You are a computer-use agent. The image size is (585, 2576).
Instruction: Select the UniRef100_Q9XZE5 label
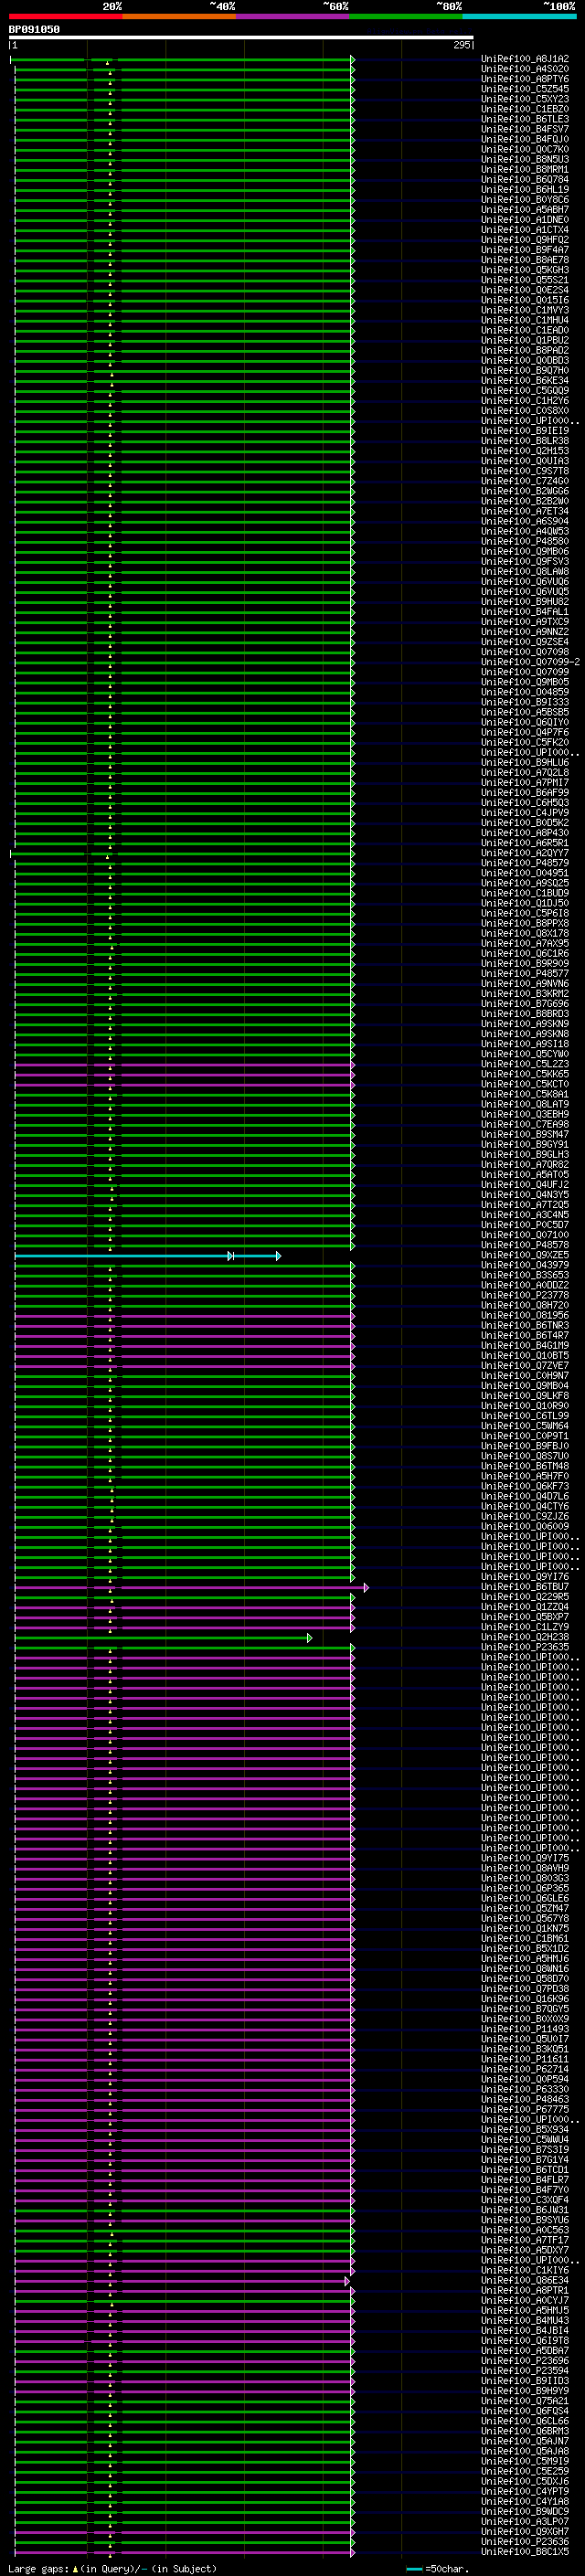pos(525,1255)
